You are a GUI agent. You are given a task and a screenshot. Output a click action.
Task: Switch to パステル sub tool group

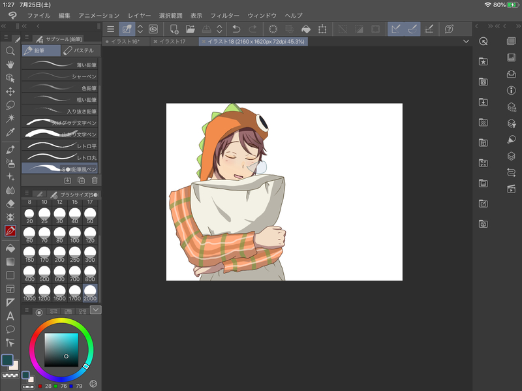[78, 50]
